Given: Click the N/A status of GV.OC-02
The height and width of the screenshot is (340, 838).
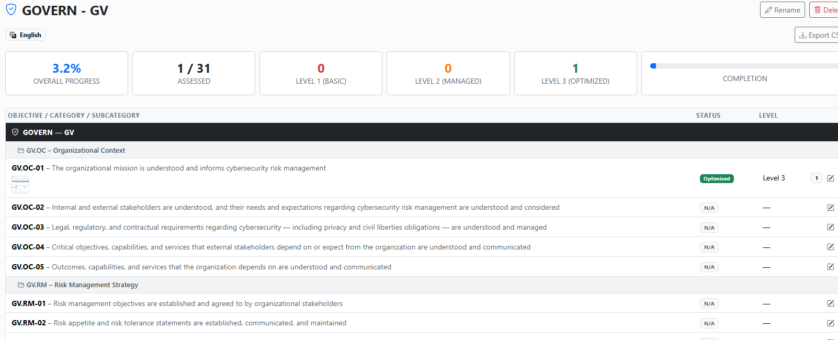Looking at the screenshot, I should [x=709, y=208].
